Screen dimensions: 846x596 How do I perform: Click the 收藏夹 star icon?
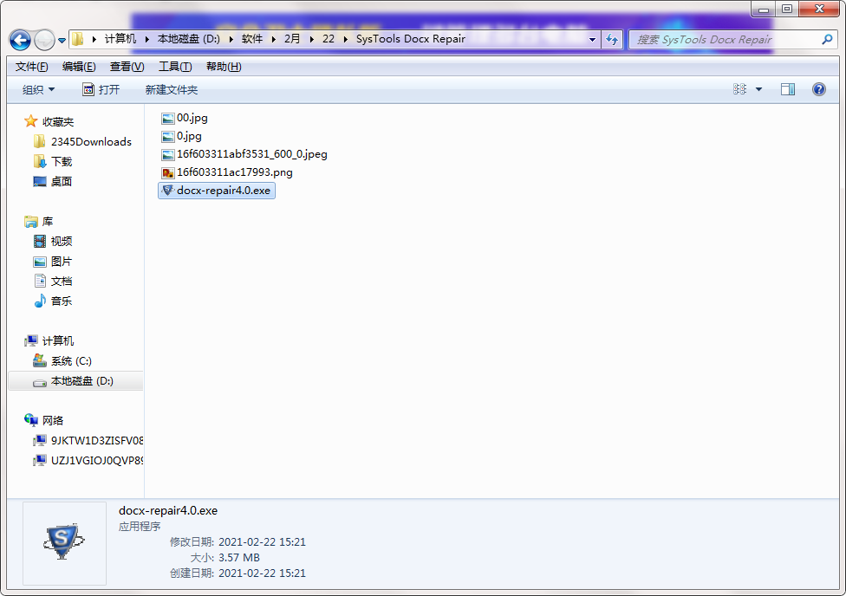click(30, 121)
